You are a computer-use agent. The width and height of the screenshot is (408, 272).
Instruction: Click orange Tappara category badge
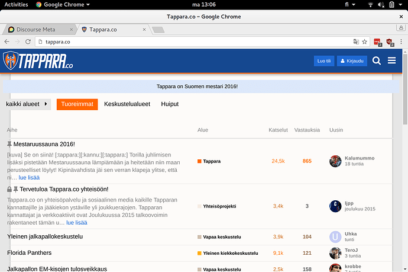coord(209,161)
